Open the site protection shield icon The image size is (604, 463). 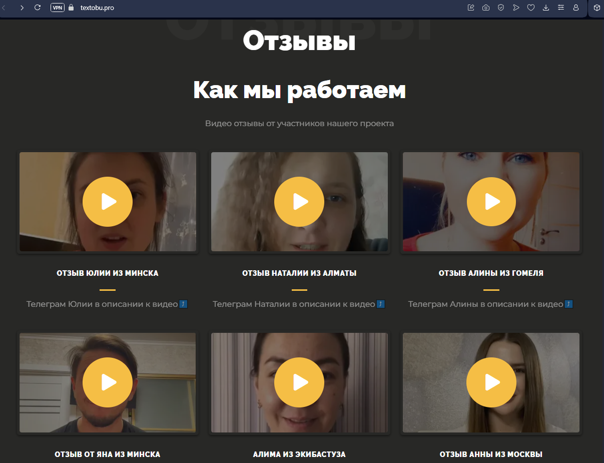(501, 8)
